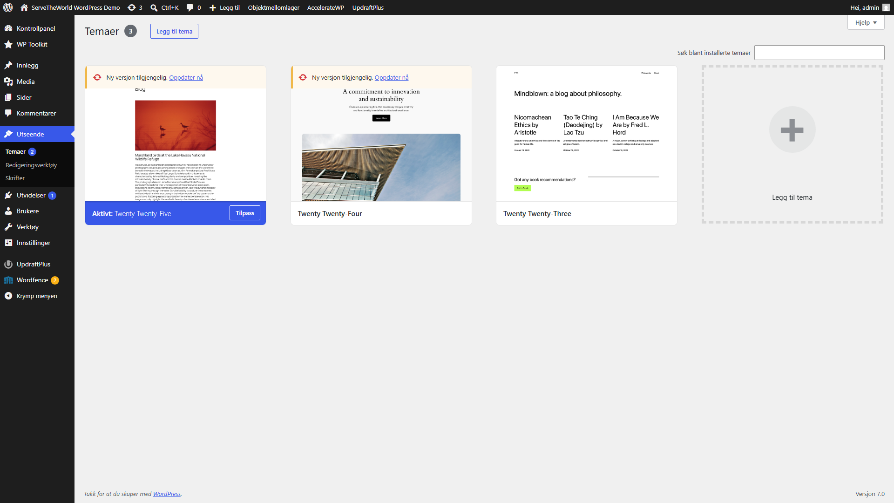Open the Twenty Twenty-Five theme screenshot
894x503 pixels.
pyautogui.click(x=176, y=145)
